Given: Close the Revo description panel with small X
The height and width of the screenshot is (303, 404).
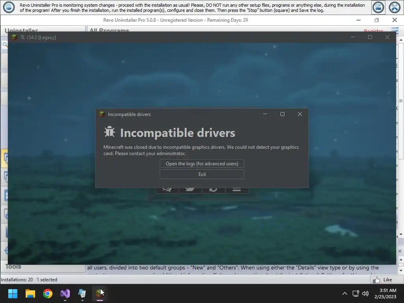Looking at the screenshot, I should [x=400, y=251].
